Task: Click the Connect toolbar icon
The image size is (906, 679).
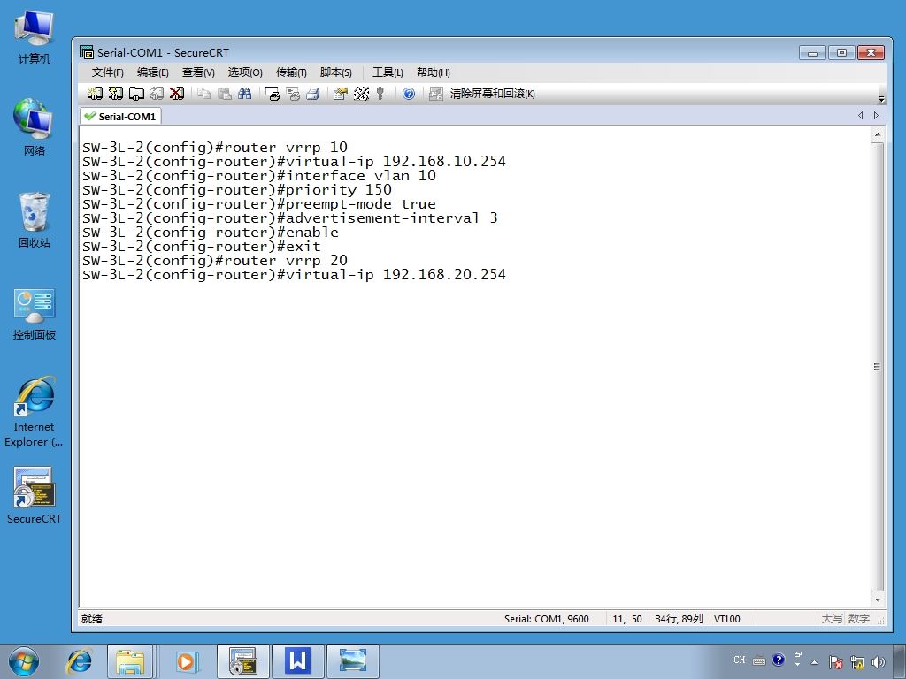Action: (x=96, y=94)
